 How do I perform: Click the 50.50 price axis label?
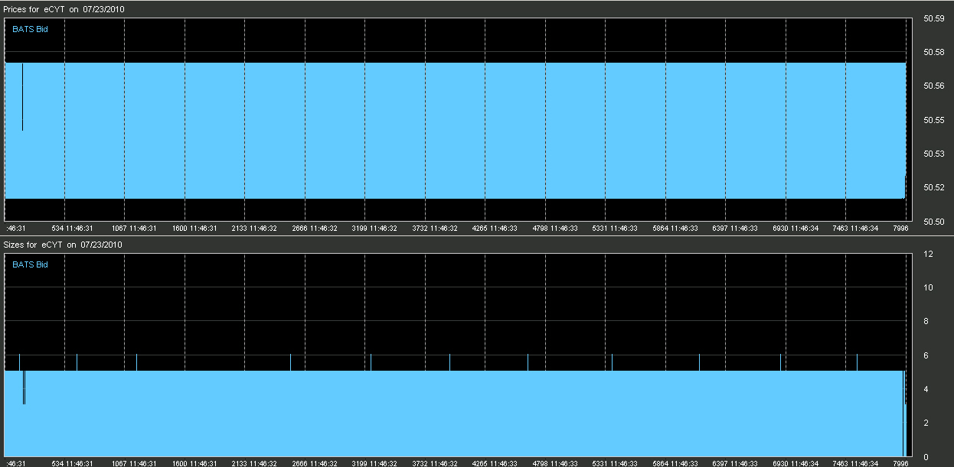(x=933, y=222)
